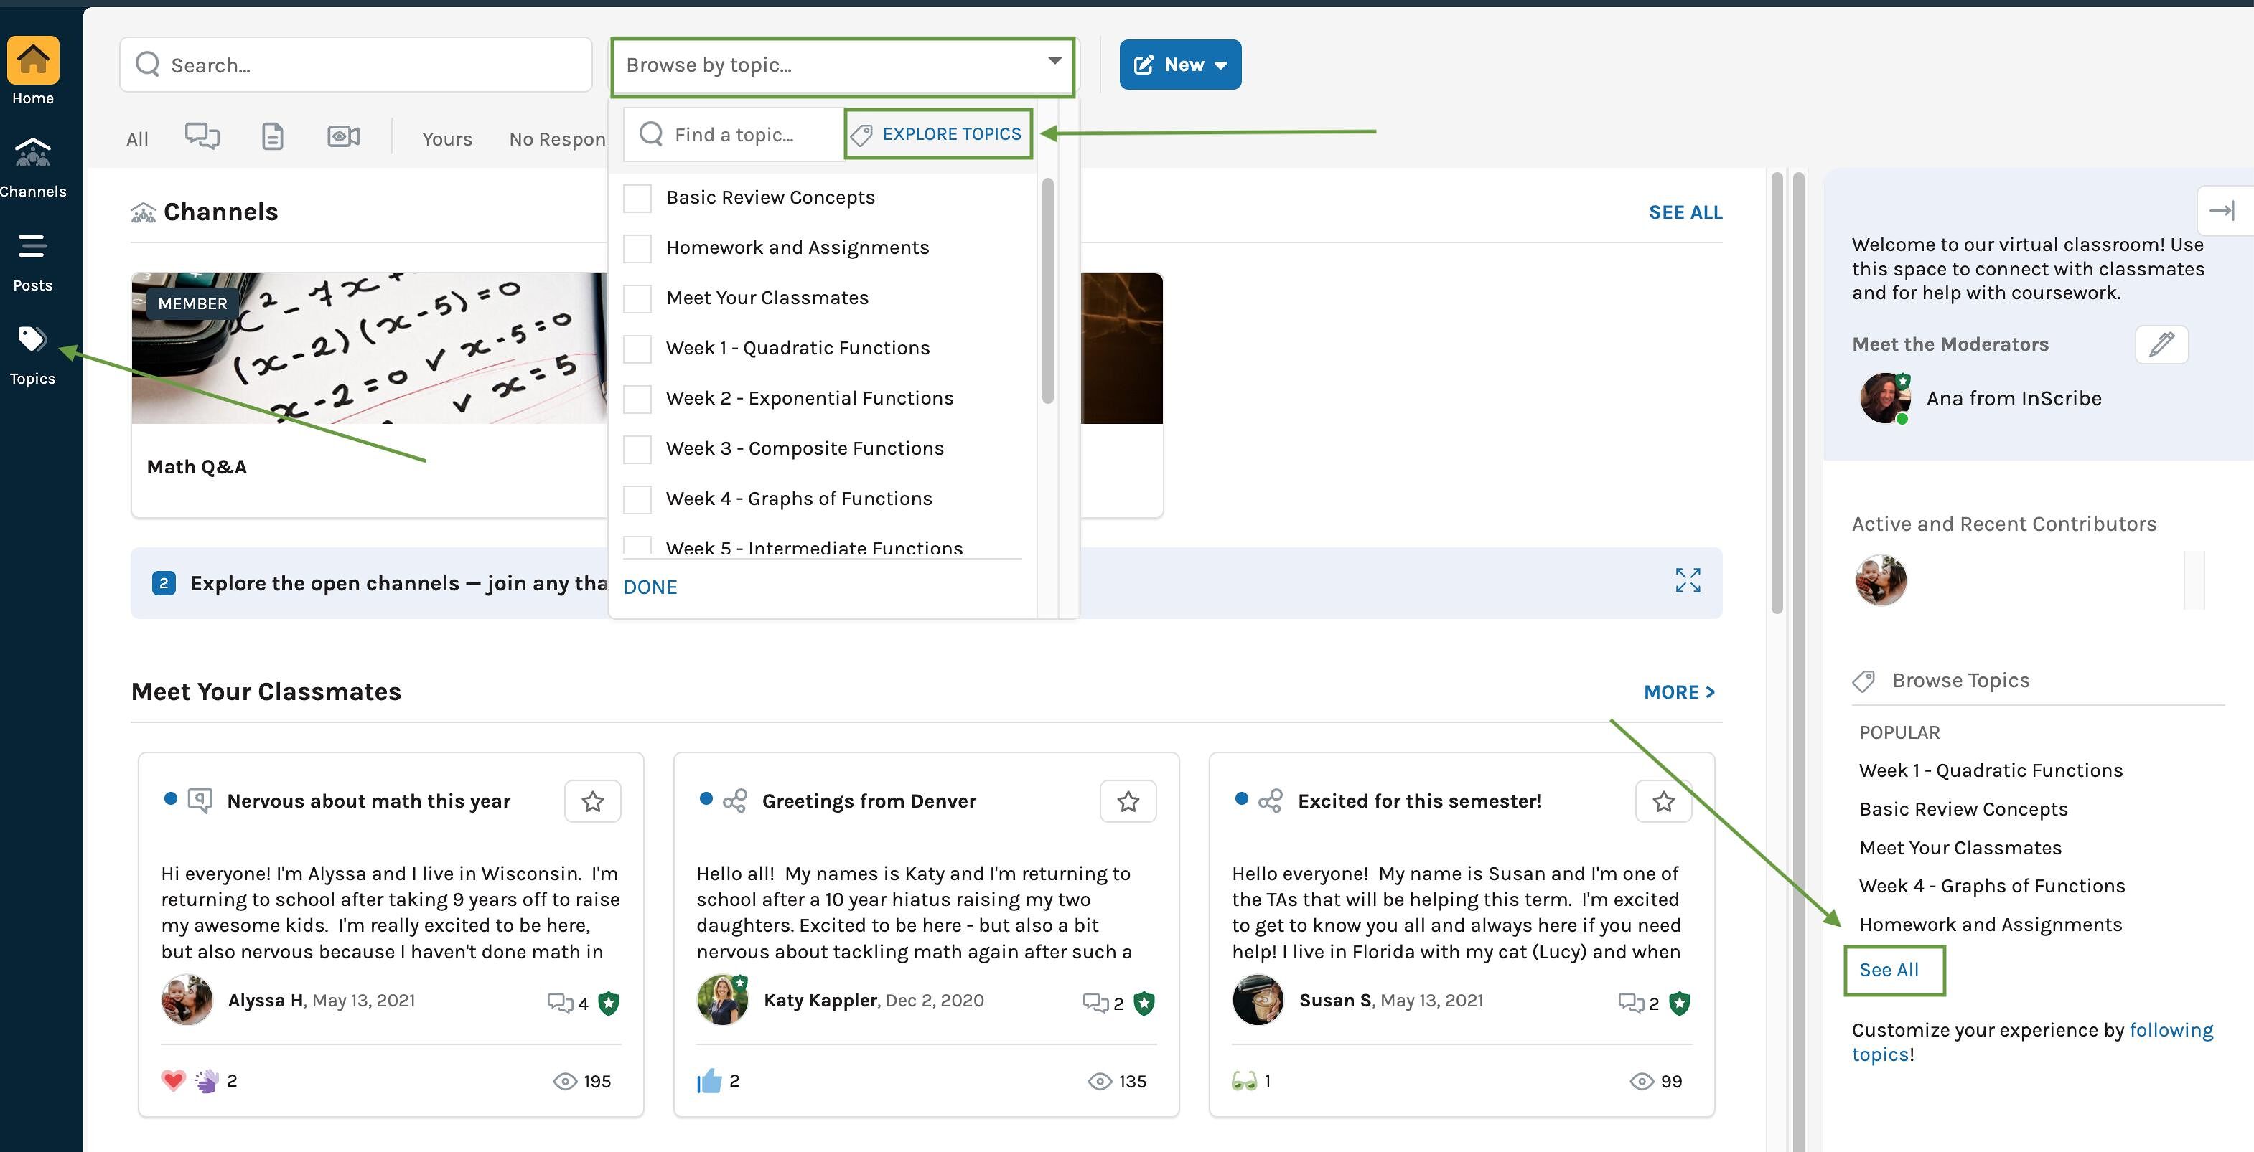Open popular topic Week 1 - Quadratic Functions
This screenshot has height=1152, width=2254.
[1991, 770]
